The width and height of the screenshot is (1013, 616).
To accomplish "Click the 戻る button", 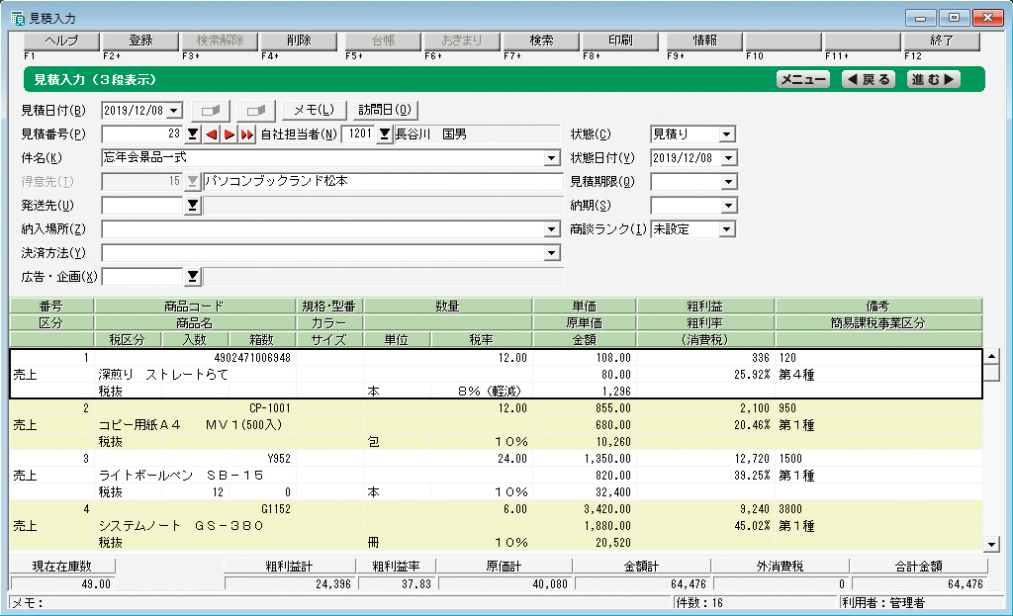I will 869,79.
